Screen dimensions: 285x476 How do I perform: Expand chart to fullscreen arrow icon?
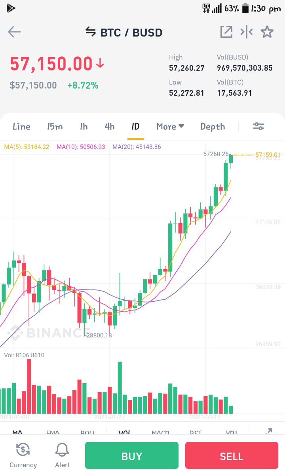(x=268, y=431)
